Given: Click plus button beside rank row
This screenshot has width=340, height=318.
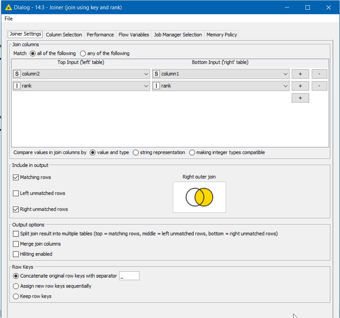Looking at the screenshot, I should pyautogui.click(x=300, y=86).
